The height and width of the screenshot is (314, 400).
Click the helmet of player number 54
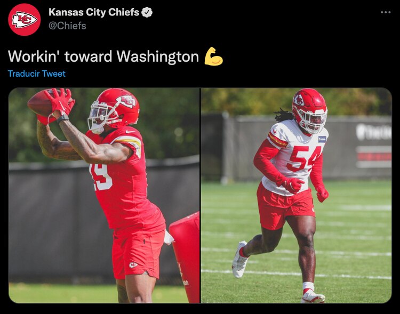(x=310, y=111)
